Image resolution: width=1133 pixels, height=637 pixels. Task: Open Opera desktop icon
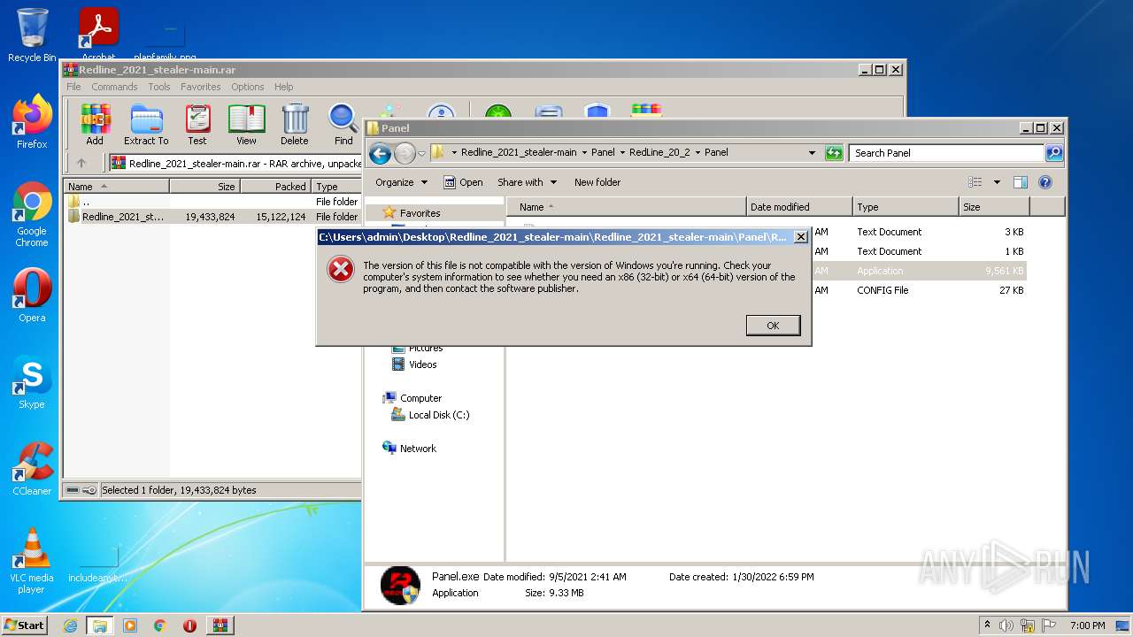point(32,295)
